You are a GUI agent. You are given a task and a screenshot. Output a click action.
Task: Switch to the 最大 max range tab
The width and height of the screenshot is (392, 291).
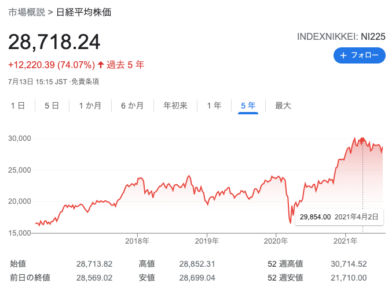point(283,106)
